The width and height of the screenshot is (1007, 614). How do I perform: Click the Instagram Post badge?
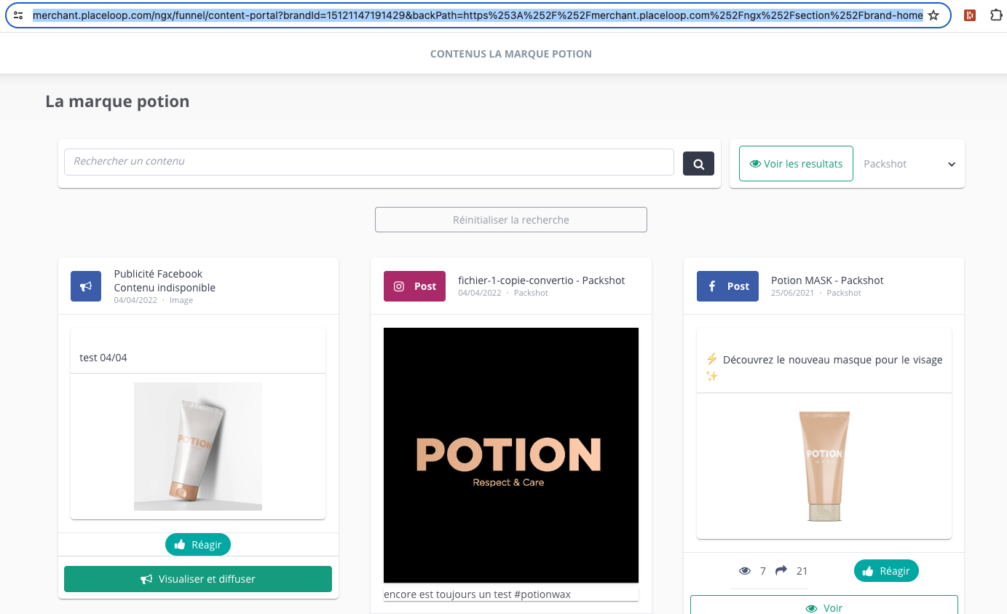point(414,286)
